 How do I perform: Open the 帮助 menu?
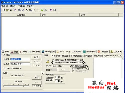30,6
